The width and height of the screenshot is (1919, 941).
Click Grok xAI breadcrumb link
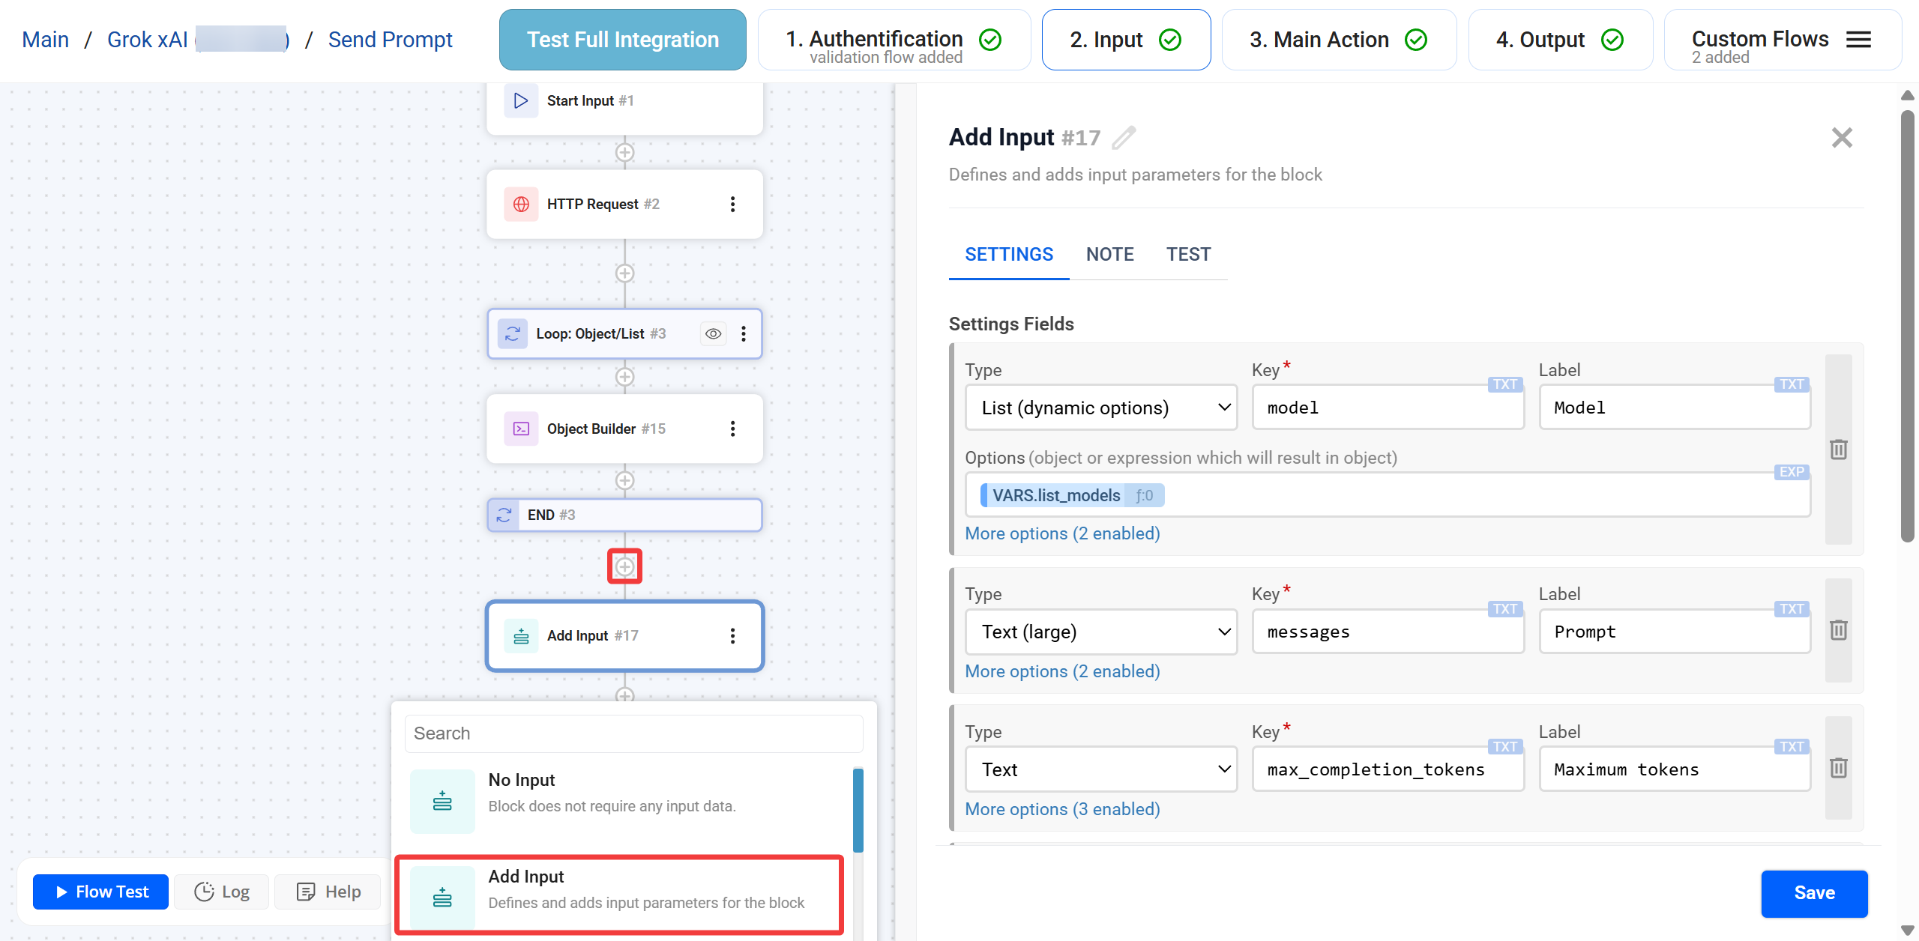click(x=148, y=40)
